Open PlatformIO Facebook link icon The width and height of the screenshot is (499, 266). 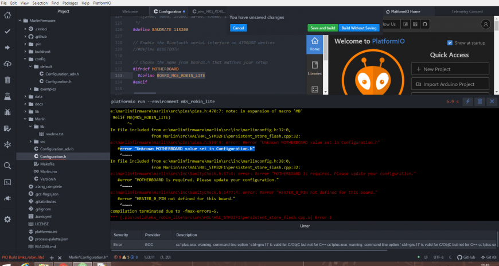click(x=405, y=24)
